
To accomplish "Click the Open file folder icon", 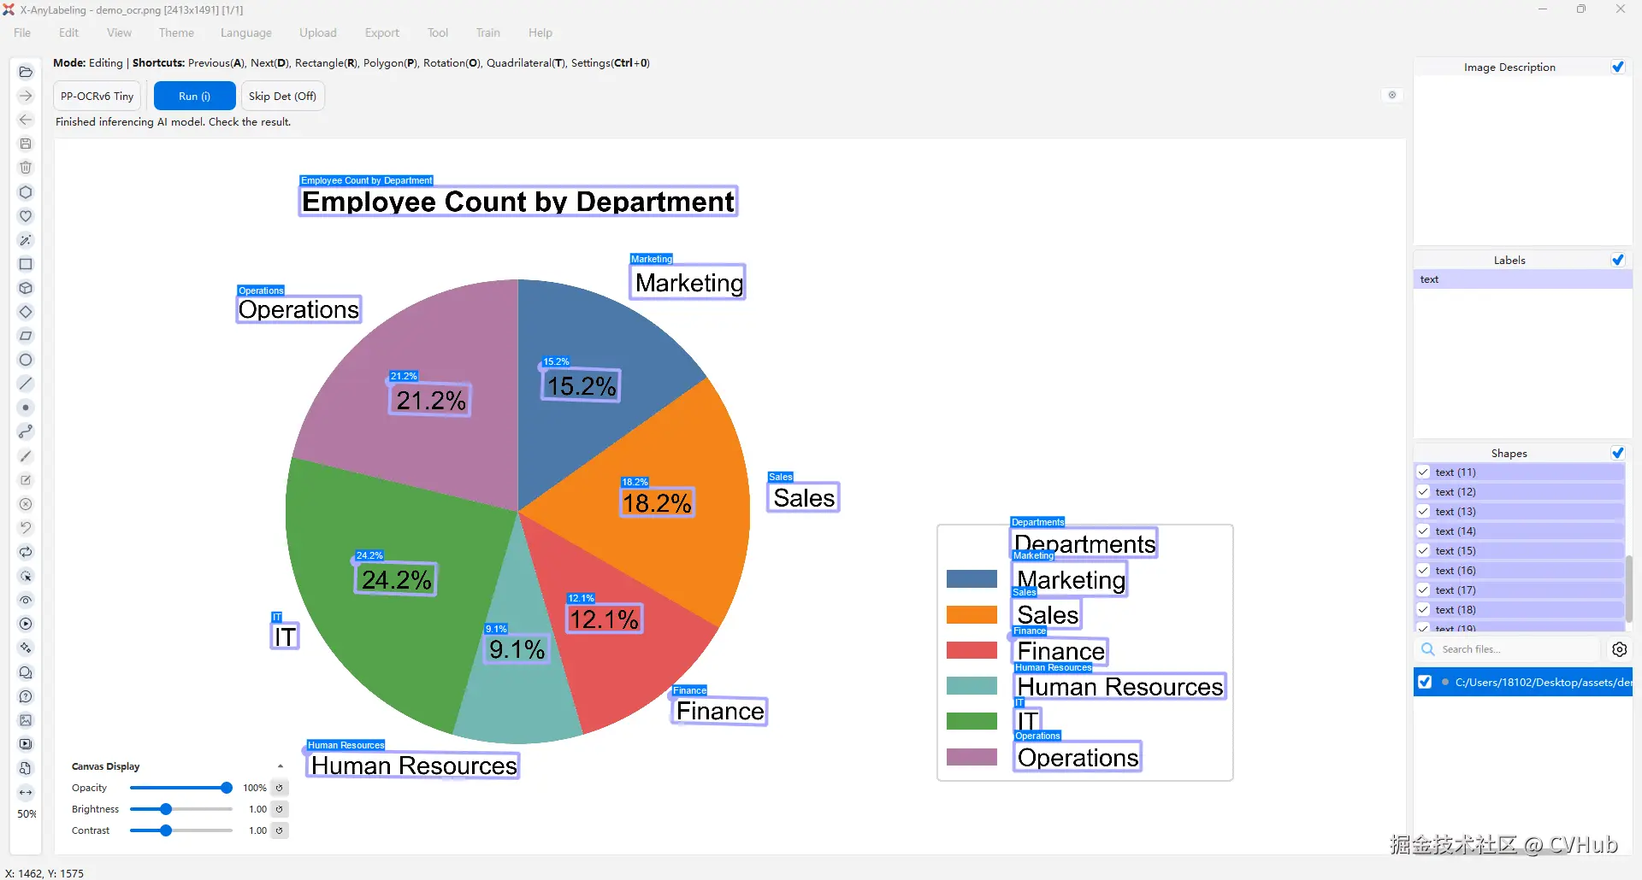I will click(x=26, y=72).
